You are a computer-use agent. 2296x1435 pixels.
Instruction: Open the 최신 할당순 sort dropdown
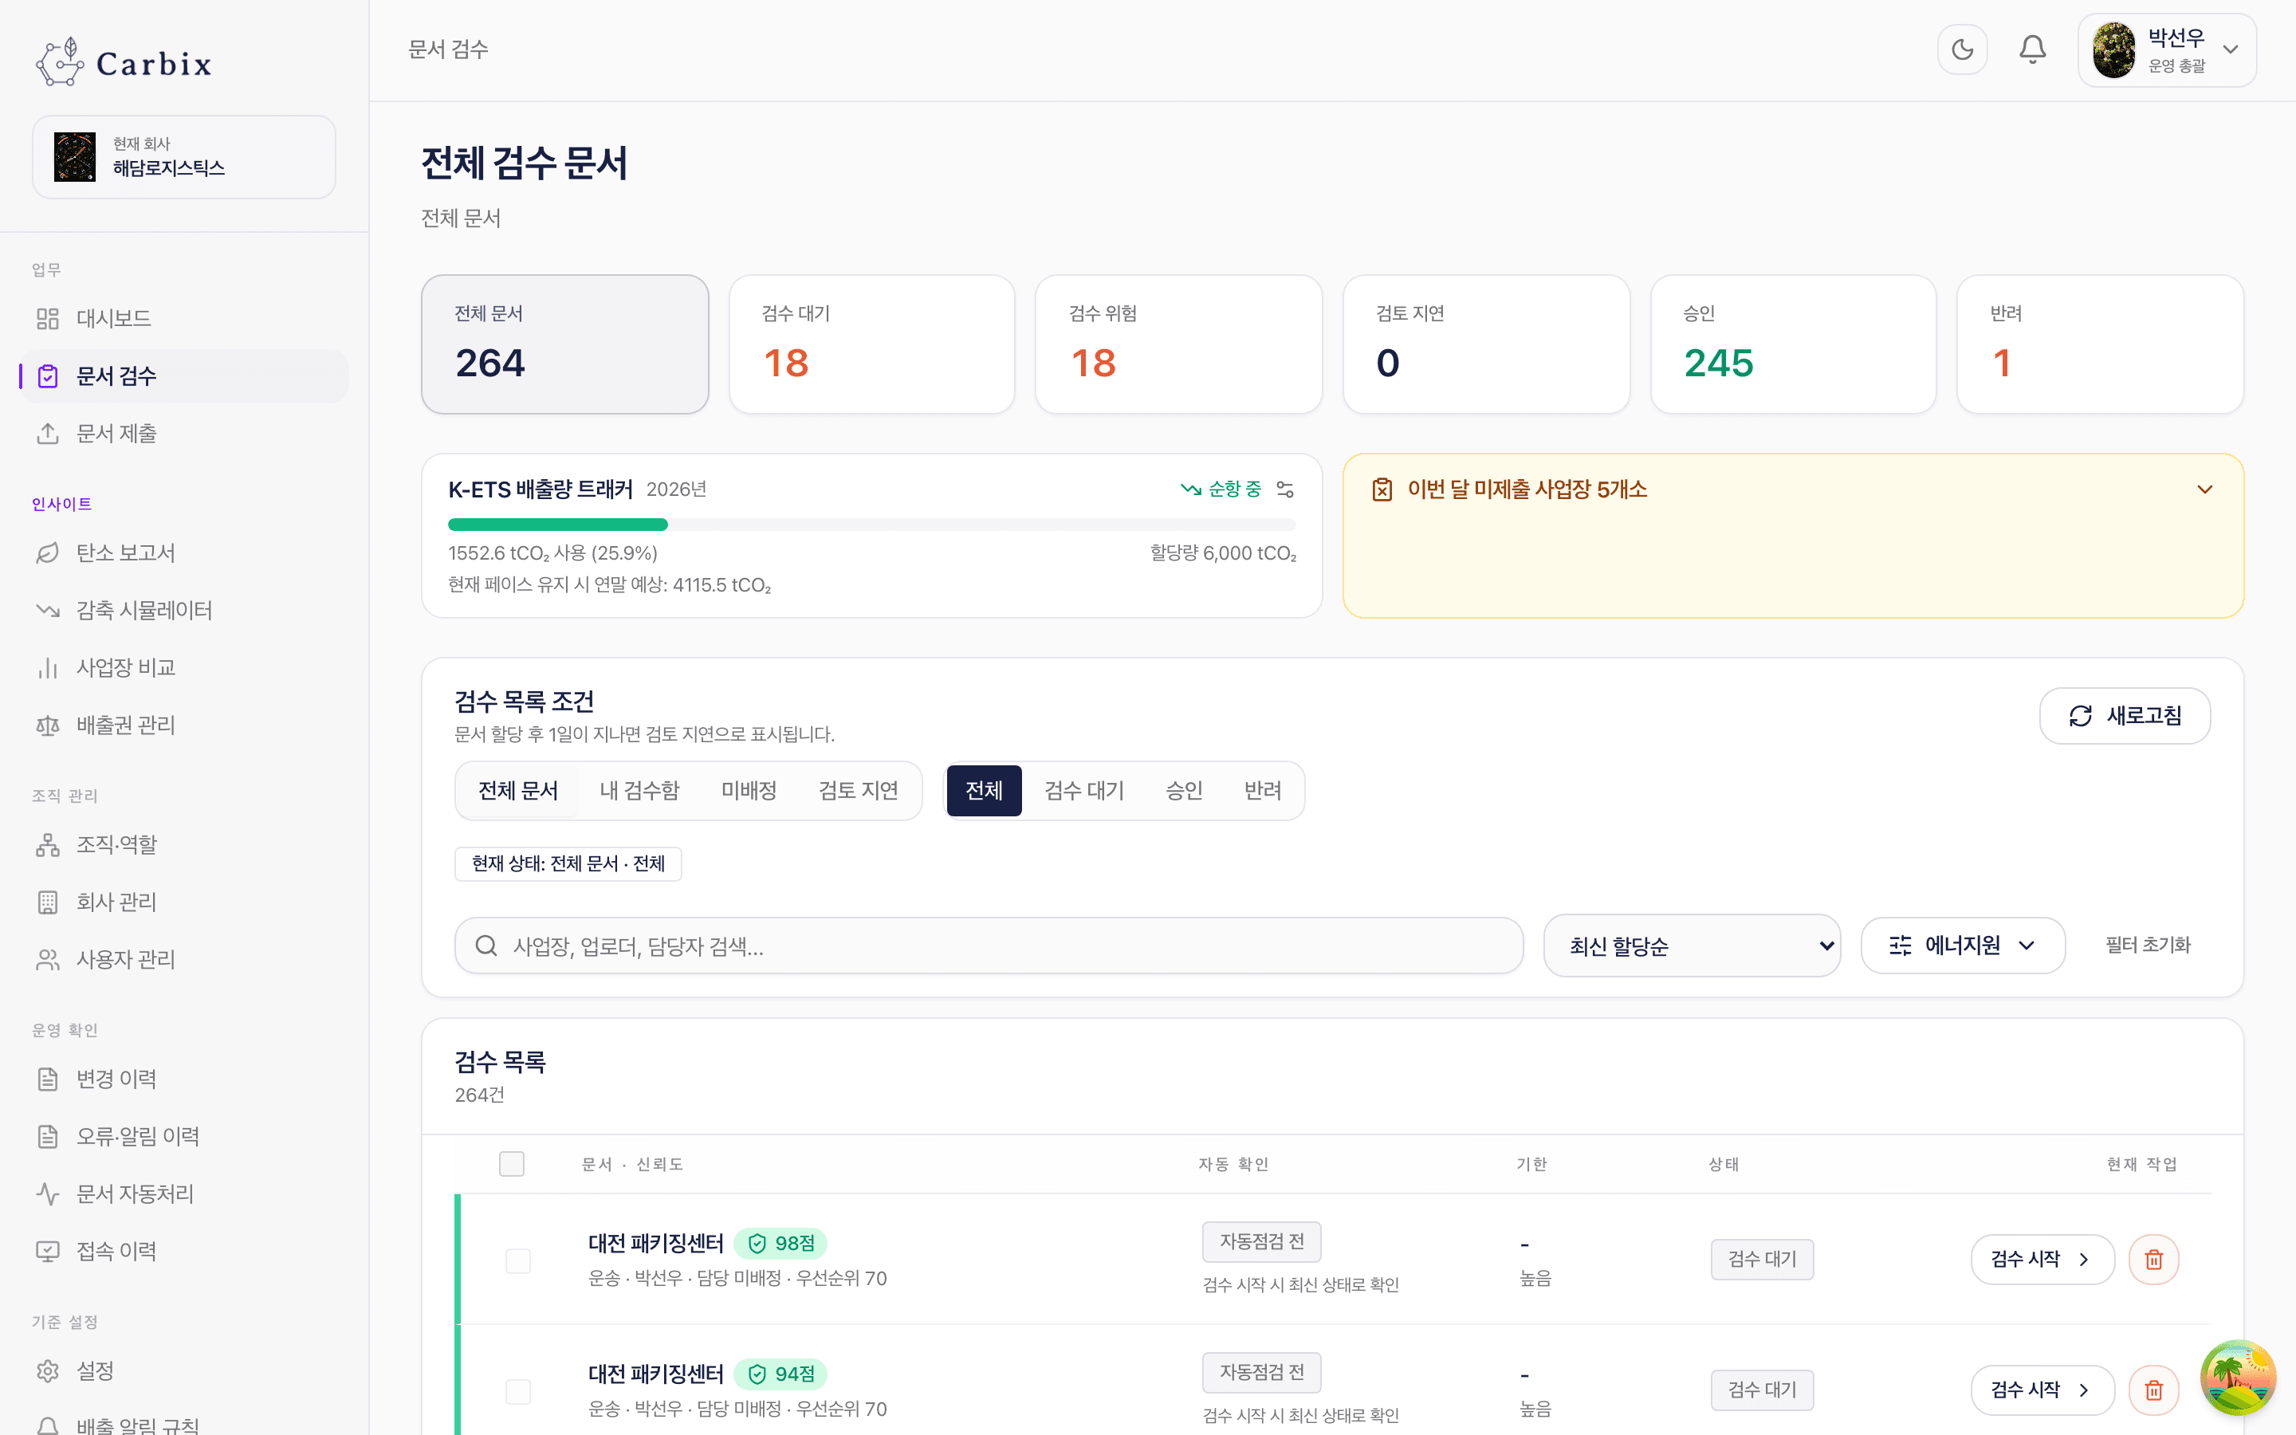(1692, 946)
